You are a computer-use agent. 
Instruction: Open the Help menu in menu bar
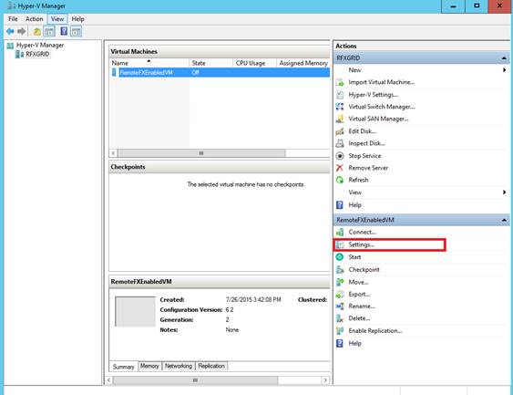[x=77, y=19]
